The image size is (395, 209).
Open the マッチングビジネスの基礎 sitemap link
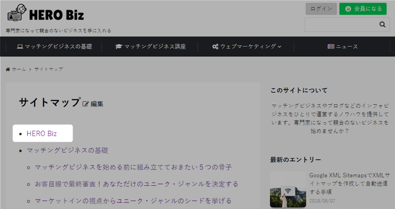coord(67,151)
